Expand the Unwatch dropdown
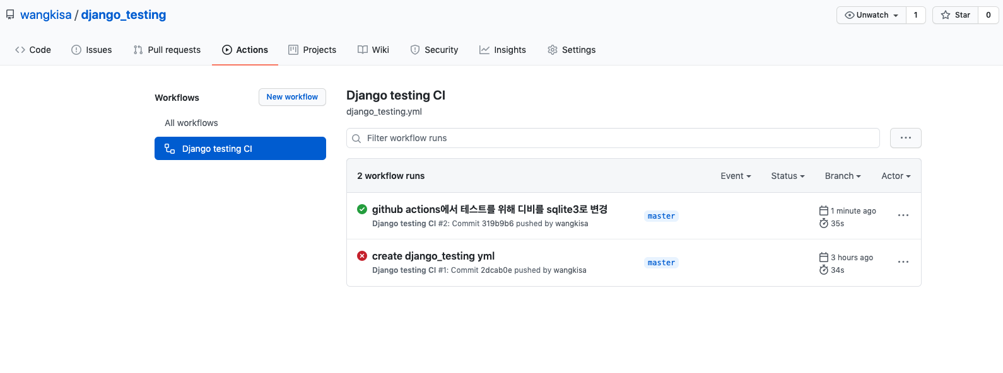Screen dimensions: 1003x373 tap(871, 15)
